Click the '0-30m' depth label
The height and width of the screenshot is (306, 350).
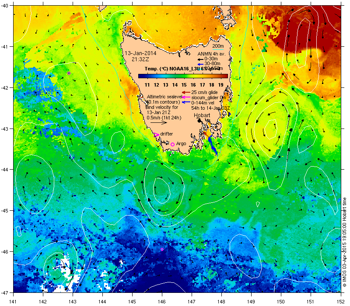point(211,59)
